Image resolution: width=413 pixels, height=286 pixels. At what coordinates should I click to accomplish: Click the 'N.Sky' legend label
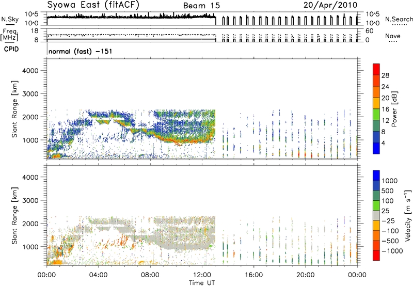coord(10,19)
